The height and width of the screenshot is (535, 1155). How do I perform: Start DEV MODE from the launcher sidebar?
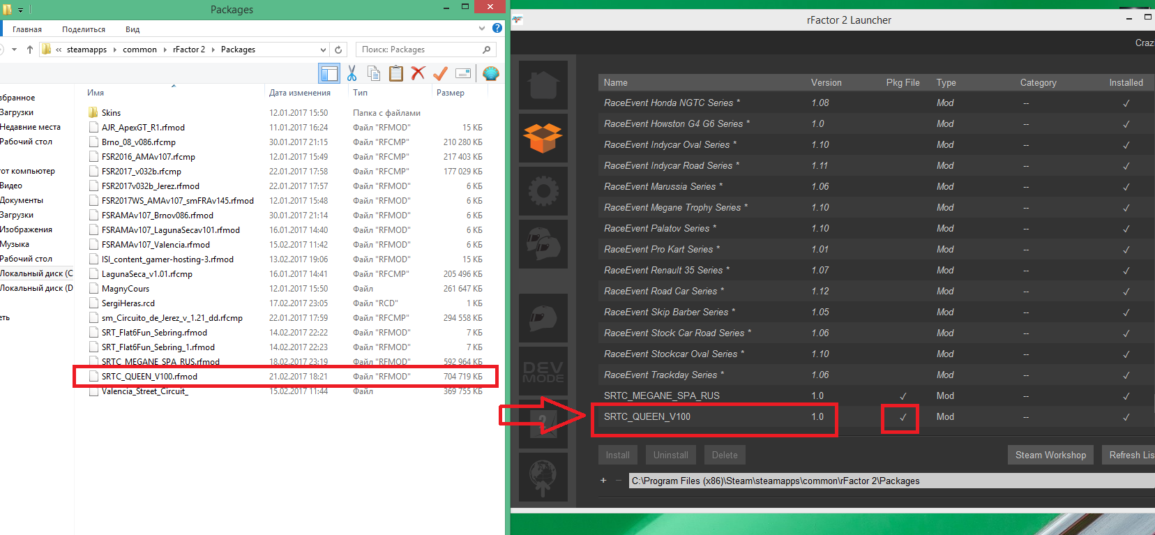[x=543, y=371]
